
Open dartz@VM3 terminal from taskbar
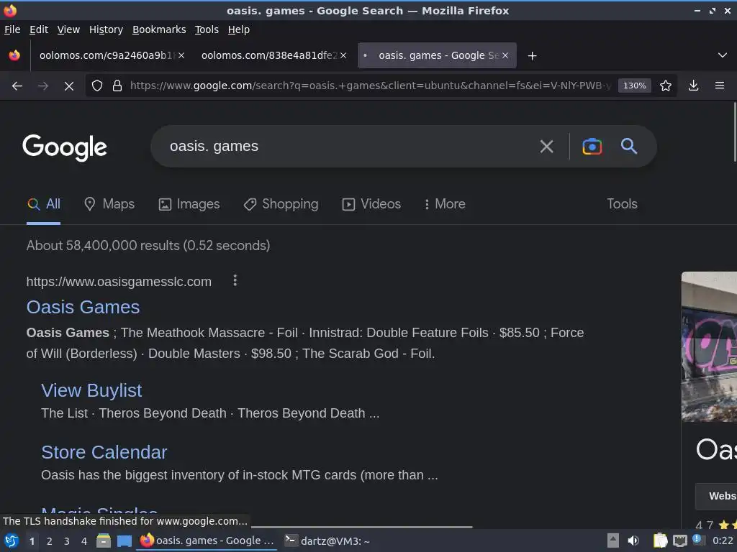327,540
